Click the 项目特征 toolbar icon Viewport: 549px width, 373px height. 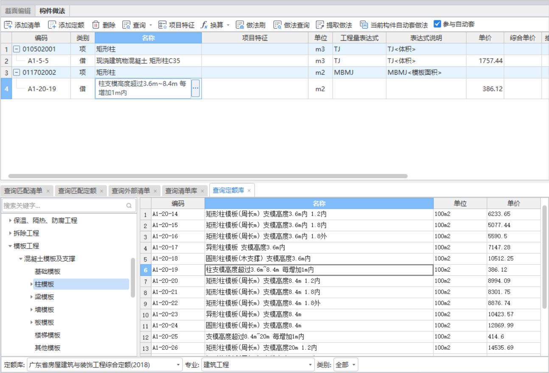coord(162,25)
